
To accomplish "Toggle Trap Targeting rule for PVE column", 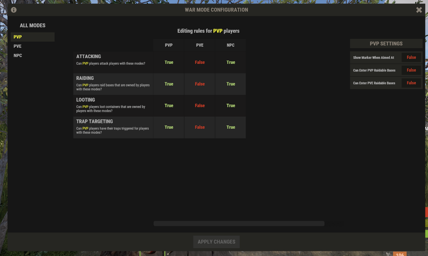I will point(200,127).
